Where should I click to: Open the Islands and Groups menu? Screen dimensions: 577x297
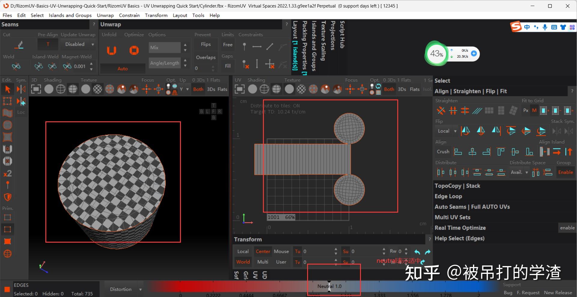[x=70, y=15]
